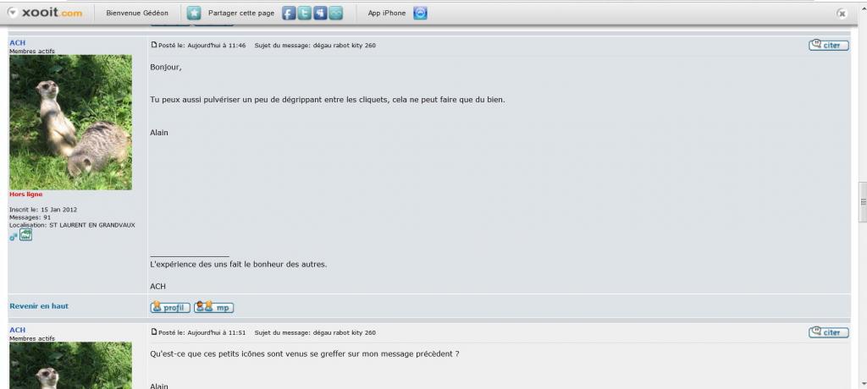Screen dimensions: 867x389
Task: Share this page on Facebook
Action: 289,14
